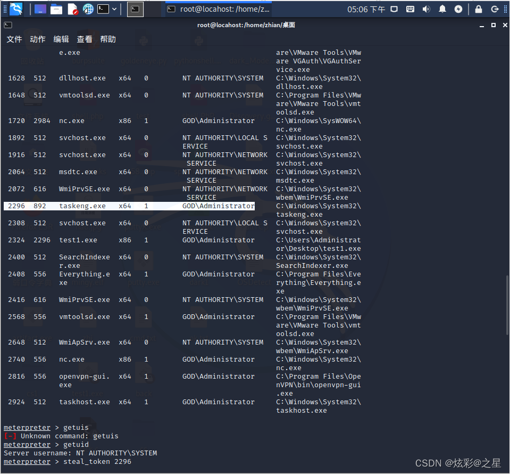Screen dimensions: 510x474
Task: Open the notifications bell icon
Action: coord(442,9)
